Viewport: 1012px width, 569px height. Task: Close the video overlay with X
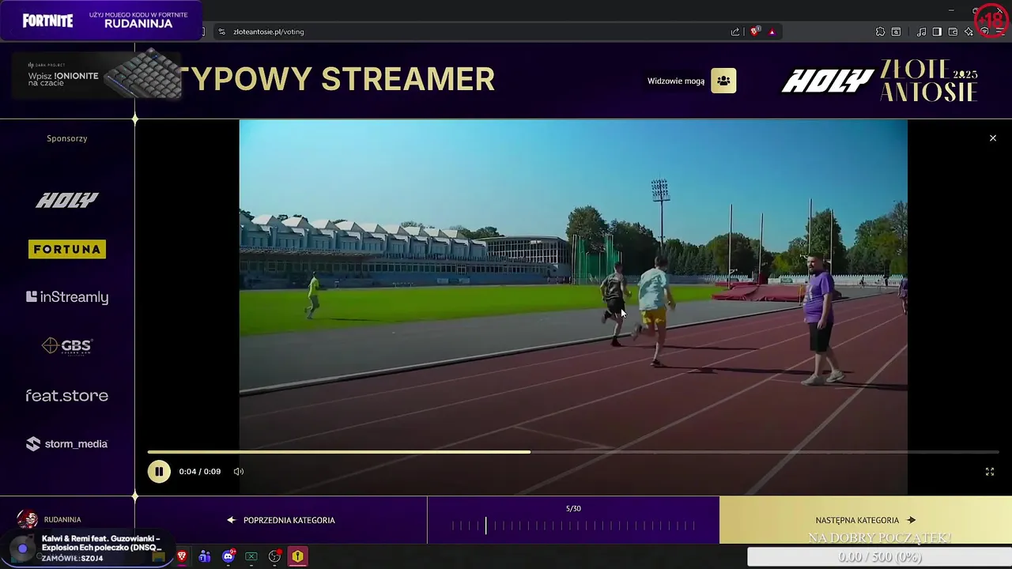993,138
